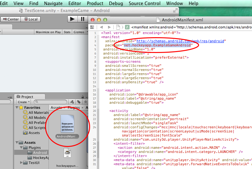The width and height of the screenshot is (252, 169).
Task: Select the Android folder in tree
Action: (37, 152)
